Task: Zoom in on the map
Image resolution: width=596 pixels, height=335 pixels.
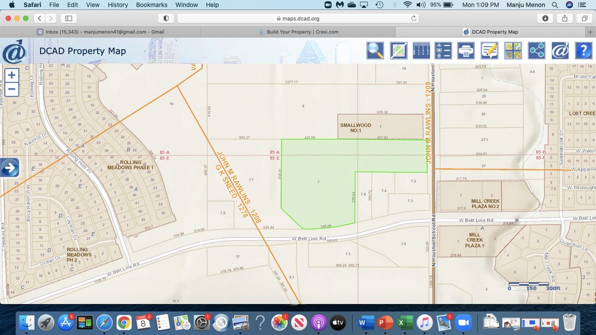Action: [12, 75]
